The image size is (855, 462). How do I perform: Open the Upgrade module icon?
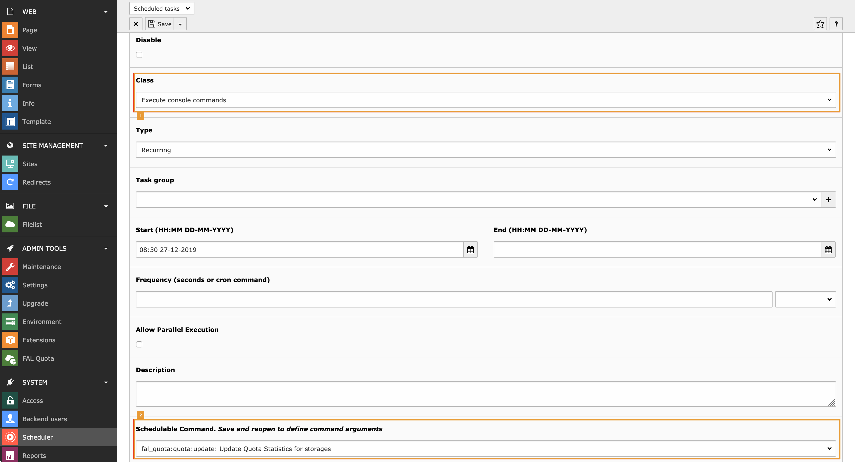click(x=10, y=303)
